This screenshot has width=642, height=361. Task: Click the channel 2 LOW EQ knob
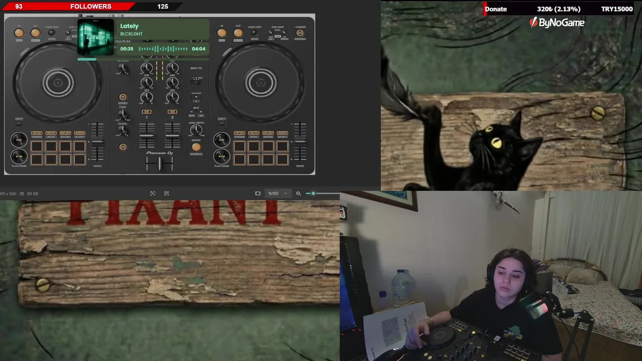(173, 82)
